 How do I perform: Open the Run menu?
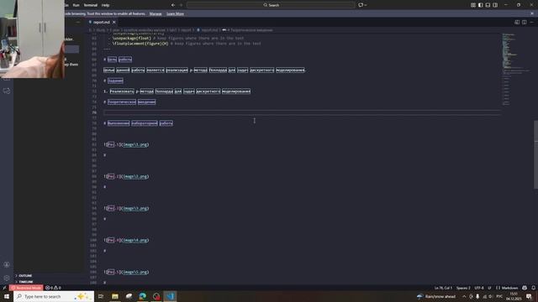(76, 5)
